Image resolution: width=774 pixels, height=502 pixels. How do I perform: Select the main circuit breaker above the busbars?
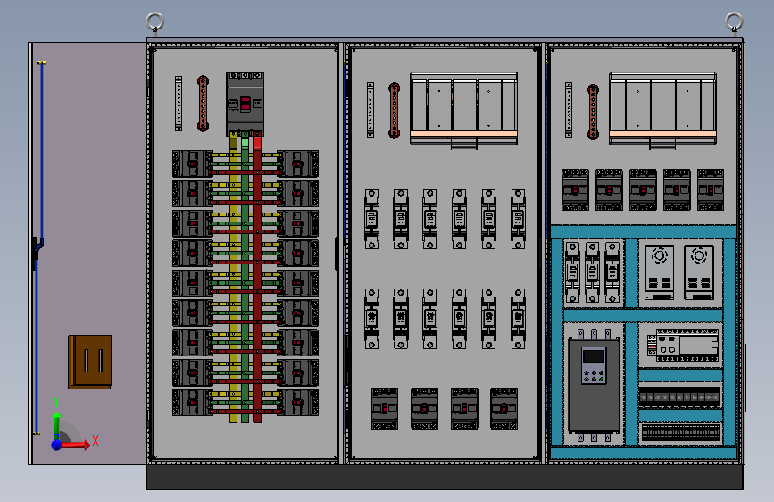(245, 105)
